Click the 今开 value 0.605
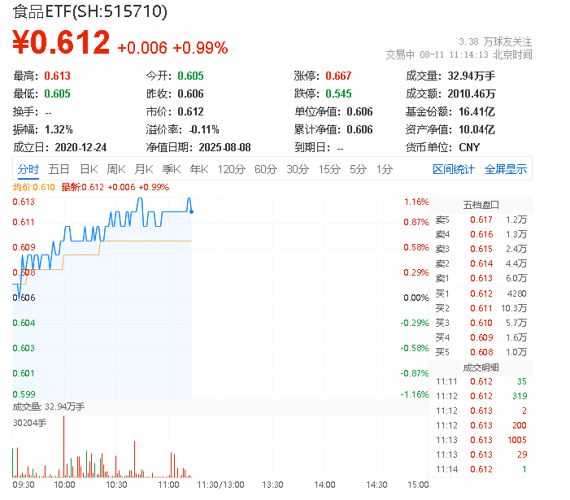Image resolution: width=570 pixels, height=500 pixels. pos(190,76)
